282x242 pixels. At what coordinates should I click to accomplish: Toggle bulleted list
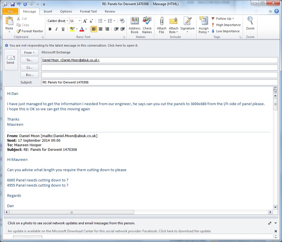tap(100, 21)
